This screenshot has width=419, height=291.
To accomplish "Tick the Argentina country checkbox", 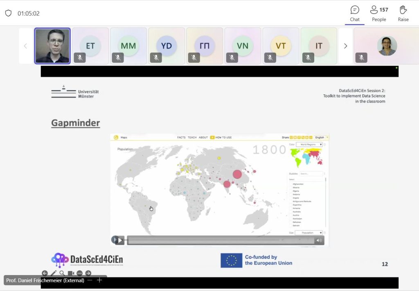I will coord(291,205).
